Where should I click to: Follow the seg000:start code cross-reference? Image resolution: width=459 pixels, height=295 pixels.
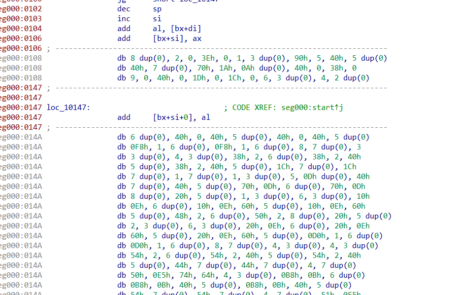(313, 107)
